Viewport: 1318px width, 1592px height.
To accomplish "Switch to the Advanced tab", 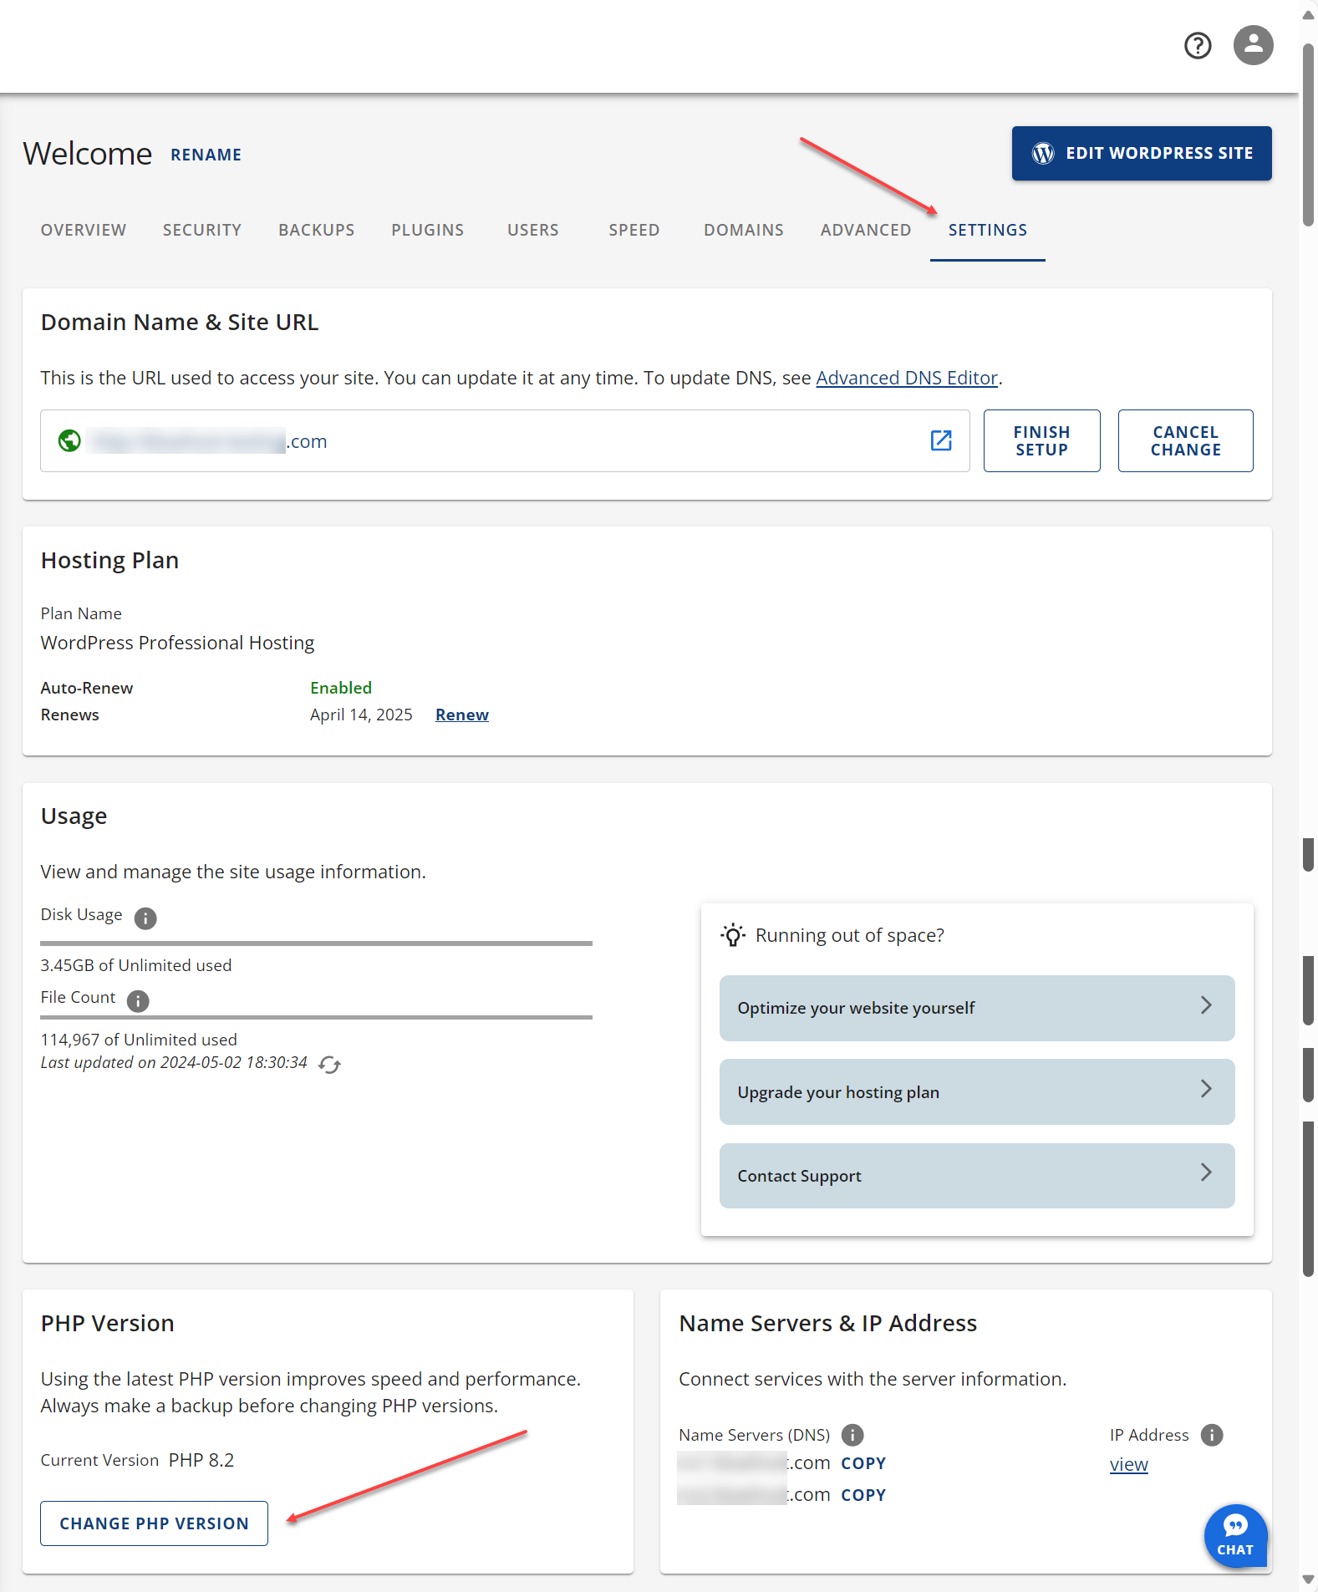I will click(x=866, y=230).
